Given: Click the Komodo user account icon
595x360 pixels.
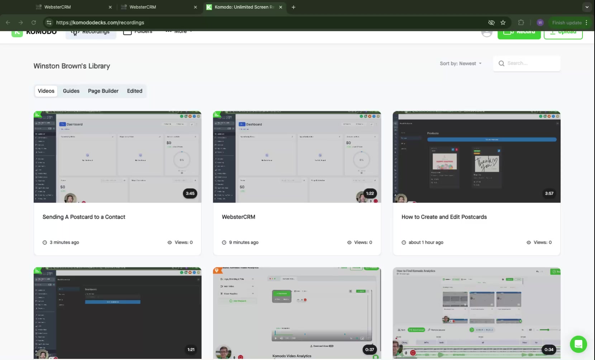Looking at the screenshot, I should pyautogui.click(x=486, y=33).
